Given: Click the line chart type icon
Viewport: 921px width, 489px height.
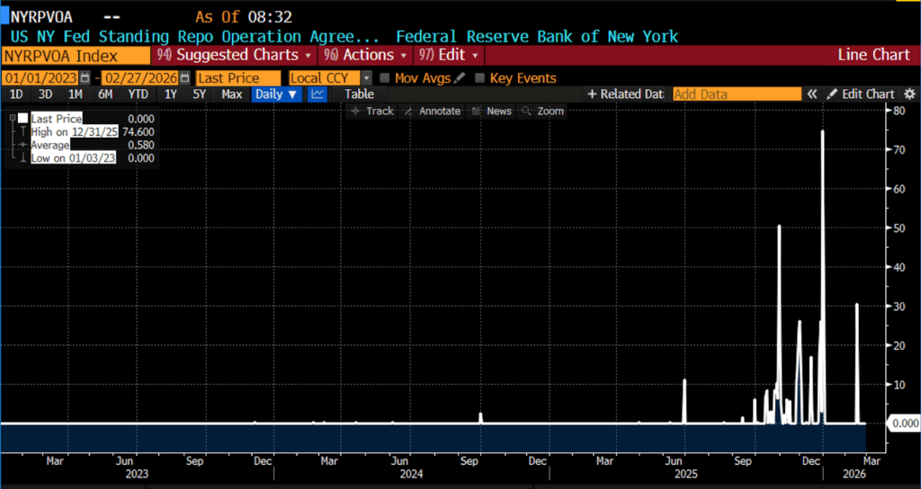Looking at the screenshot, I should coord(317,94).
